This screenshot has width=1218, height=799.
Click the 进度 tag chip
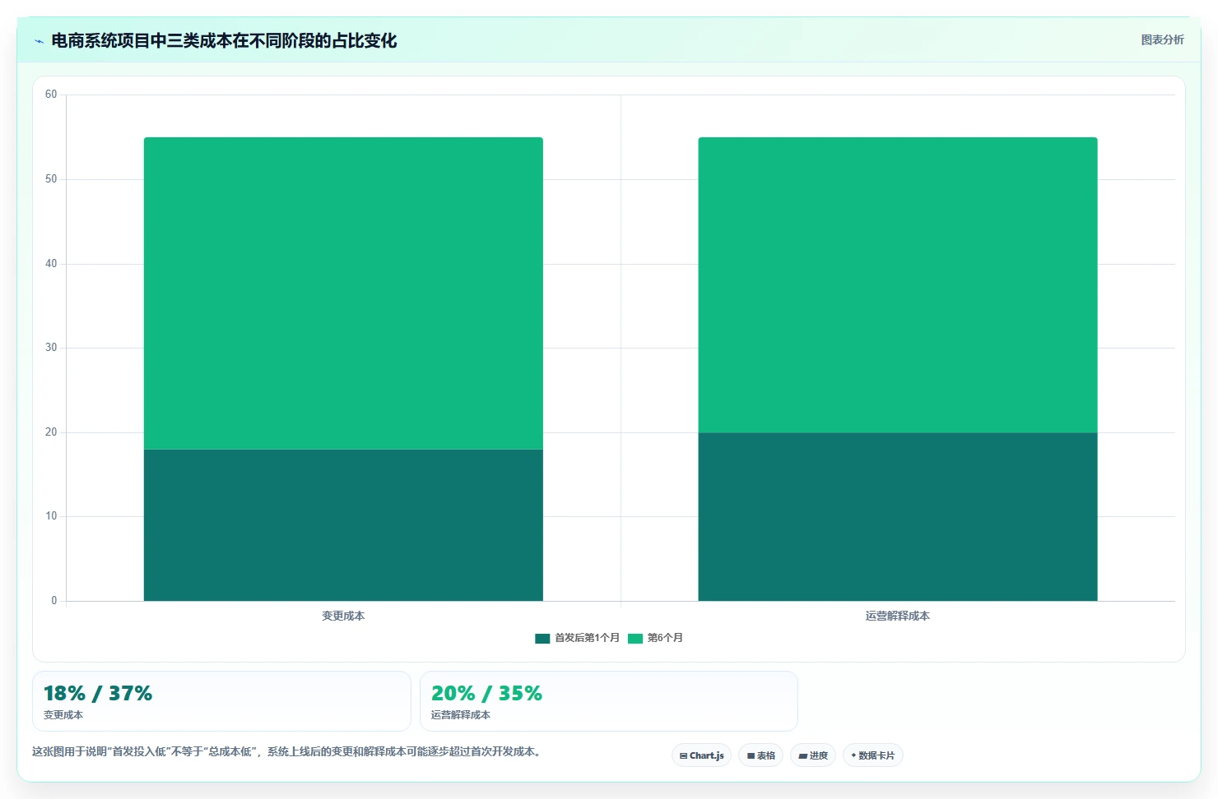[x=813, y=755]
